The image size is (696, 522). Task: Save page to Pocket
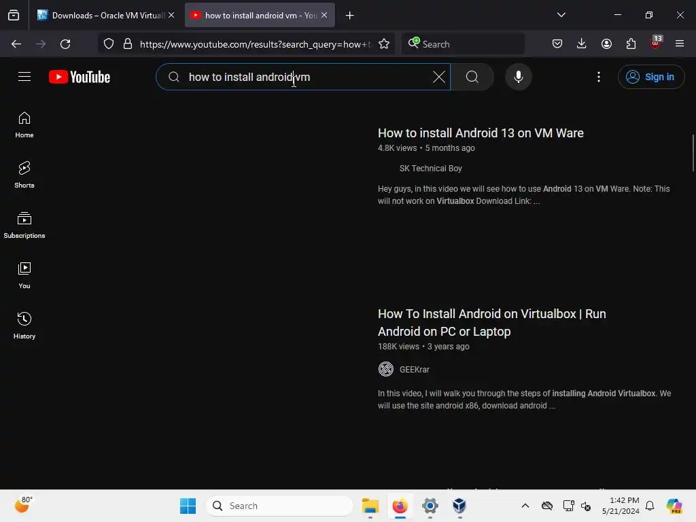point(557,44)
